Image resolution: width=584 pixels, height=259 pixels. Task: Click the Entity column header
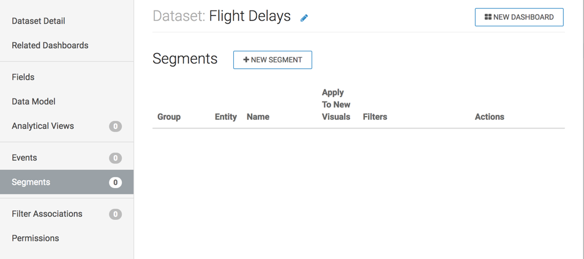point(226,117)
